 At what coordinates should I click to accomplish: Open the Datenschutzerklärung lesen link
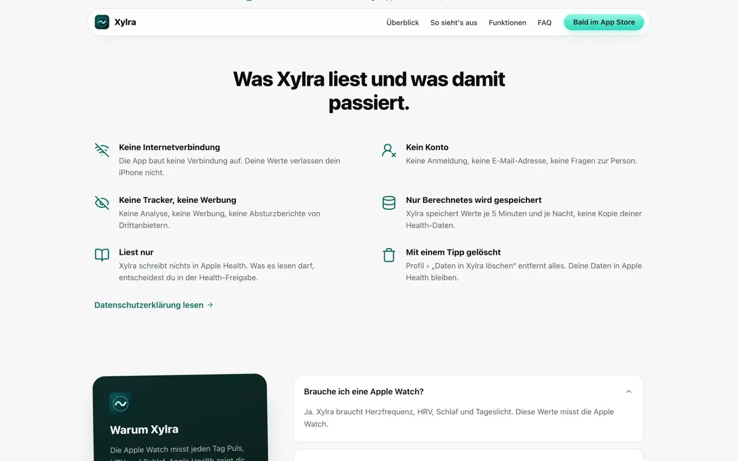coord(154,305)
